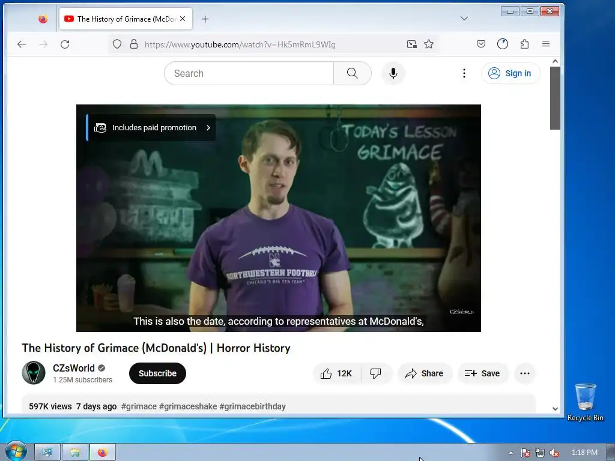615x461 pixels.
Task: Start voice search with the microphone icon
Action: [393, 73]
